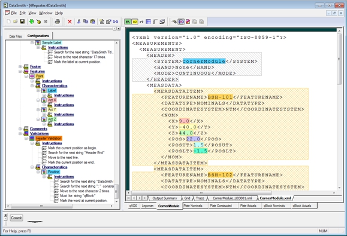Expand the Footer tree node
347x236 pixels.
tap(20, 66)
